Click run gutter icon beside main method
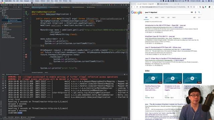Viewport: 214px width, 120px height. (x=27, y=19)
